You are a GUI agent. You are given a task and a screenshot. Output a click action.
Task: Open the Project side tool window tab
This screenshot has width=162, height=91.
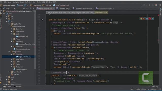[x=1, y=12]
